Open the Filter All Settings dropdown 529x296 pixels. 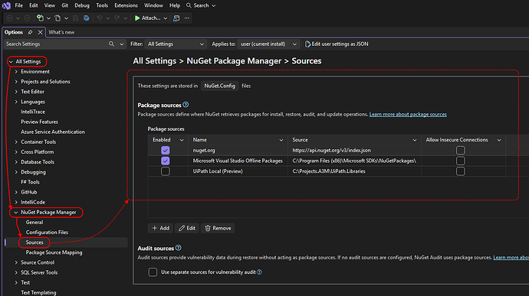[x=176, y=44]
